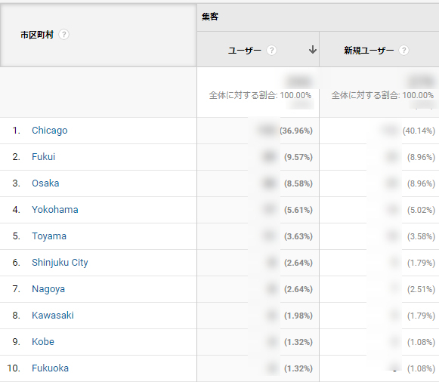Click the help icon next to 市区町村
Viewport: 439px width, 382px height.
(x=63, y=35)
